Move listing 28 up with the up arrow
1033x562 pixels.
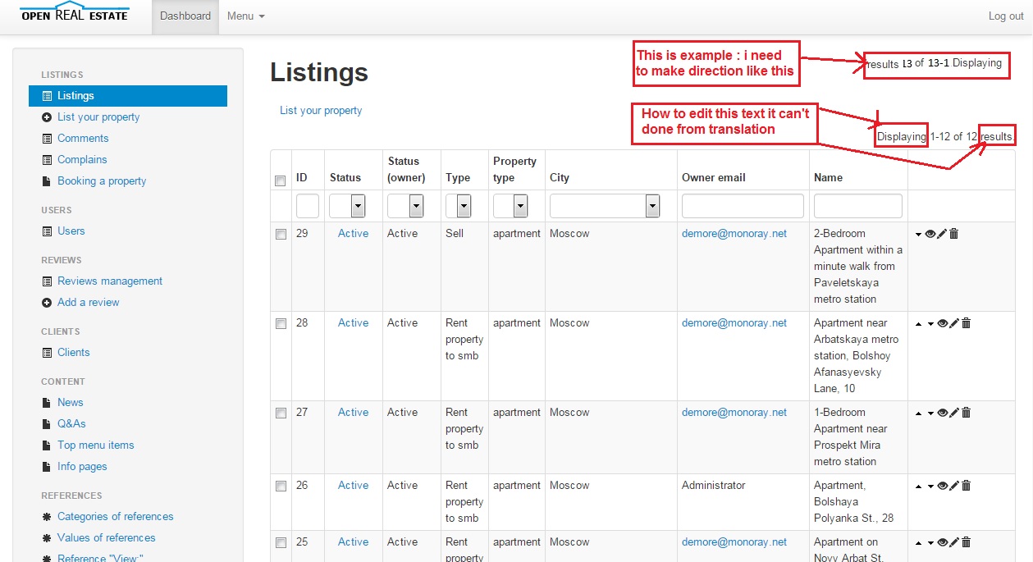[x=919, y=324]
